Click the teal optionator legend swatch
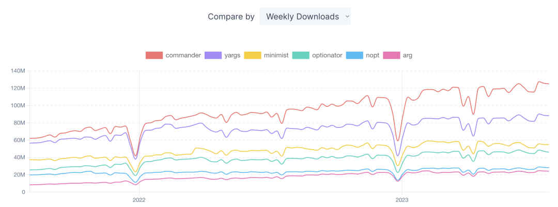Viewport: 558px width, 207px height. (301, 55)
